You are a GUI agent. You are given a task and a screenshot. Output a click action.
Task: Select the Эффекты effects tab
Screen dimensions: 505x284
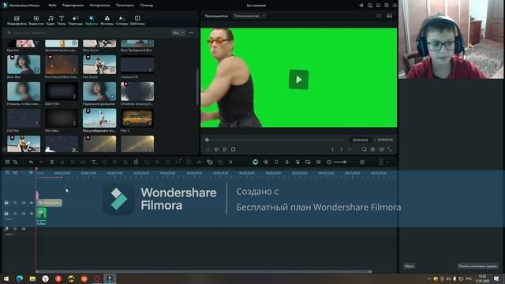tap(92, 21)
